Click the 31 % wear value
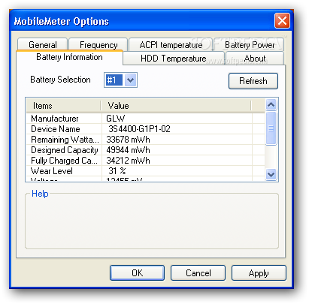Screen dimensions: 309x304 117,171
